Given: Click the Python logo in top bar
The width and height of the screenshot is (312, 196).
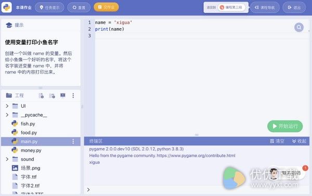Looking at the screenshot, I should (x=6, y=7).
